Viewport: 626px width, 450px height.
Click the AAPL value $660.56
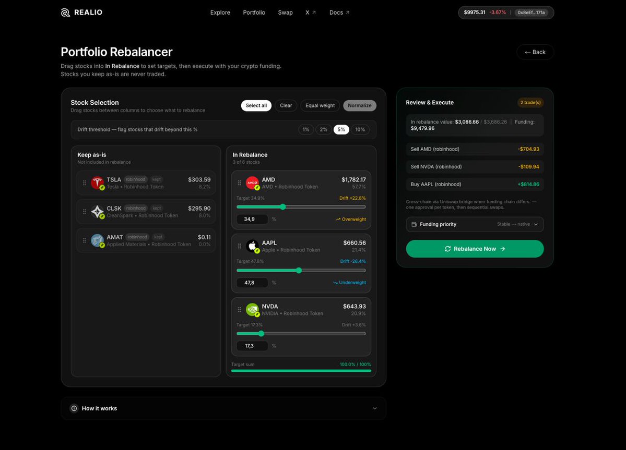[355, 243]
